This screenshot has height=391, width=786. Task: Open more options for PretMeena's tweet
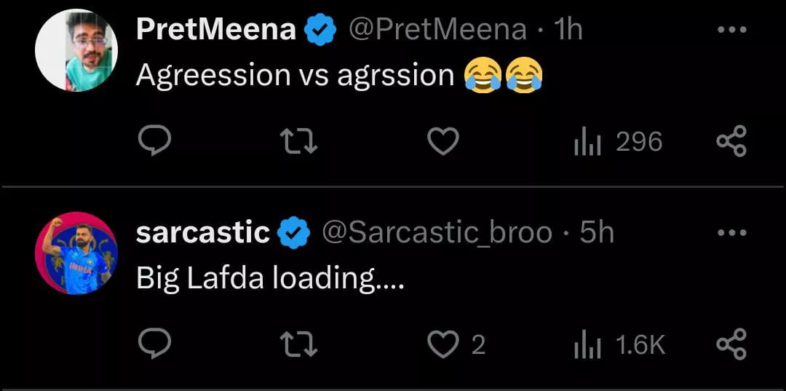point(731,30)
